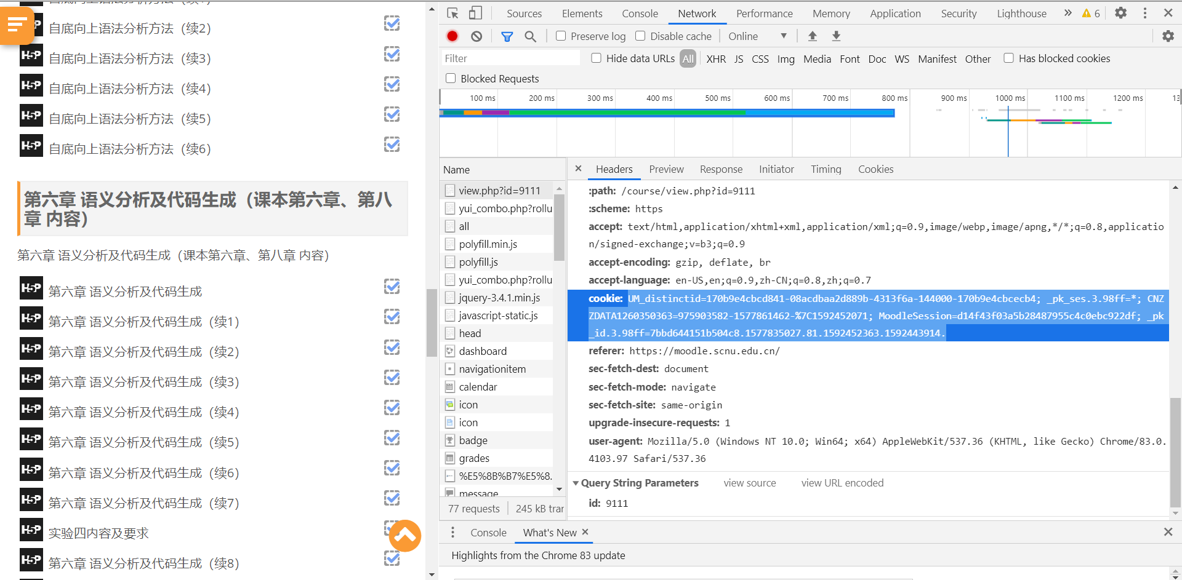Open the Performance panel tab
1182x580 pixels.
click(764, 14)
